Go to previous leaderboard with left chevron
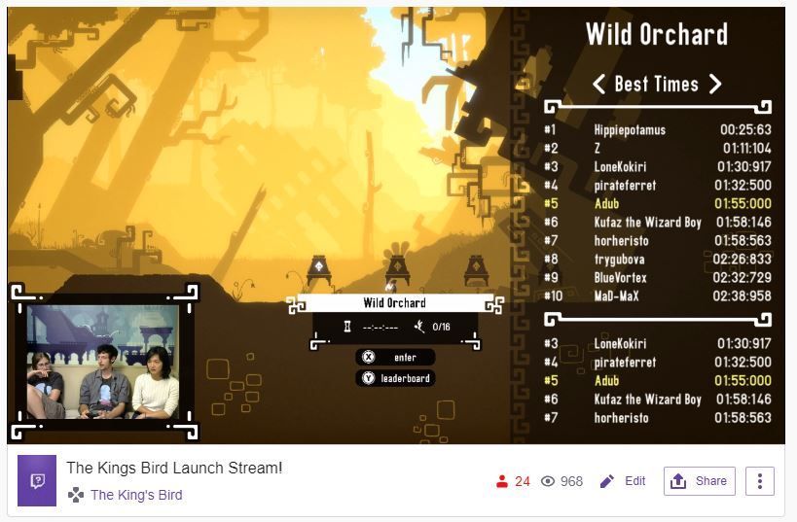The height and width of the screenshot is (522, 797). coord(599,84)
